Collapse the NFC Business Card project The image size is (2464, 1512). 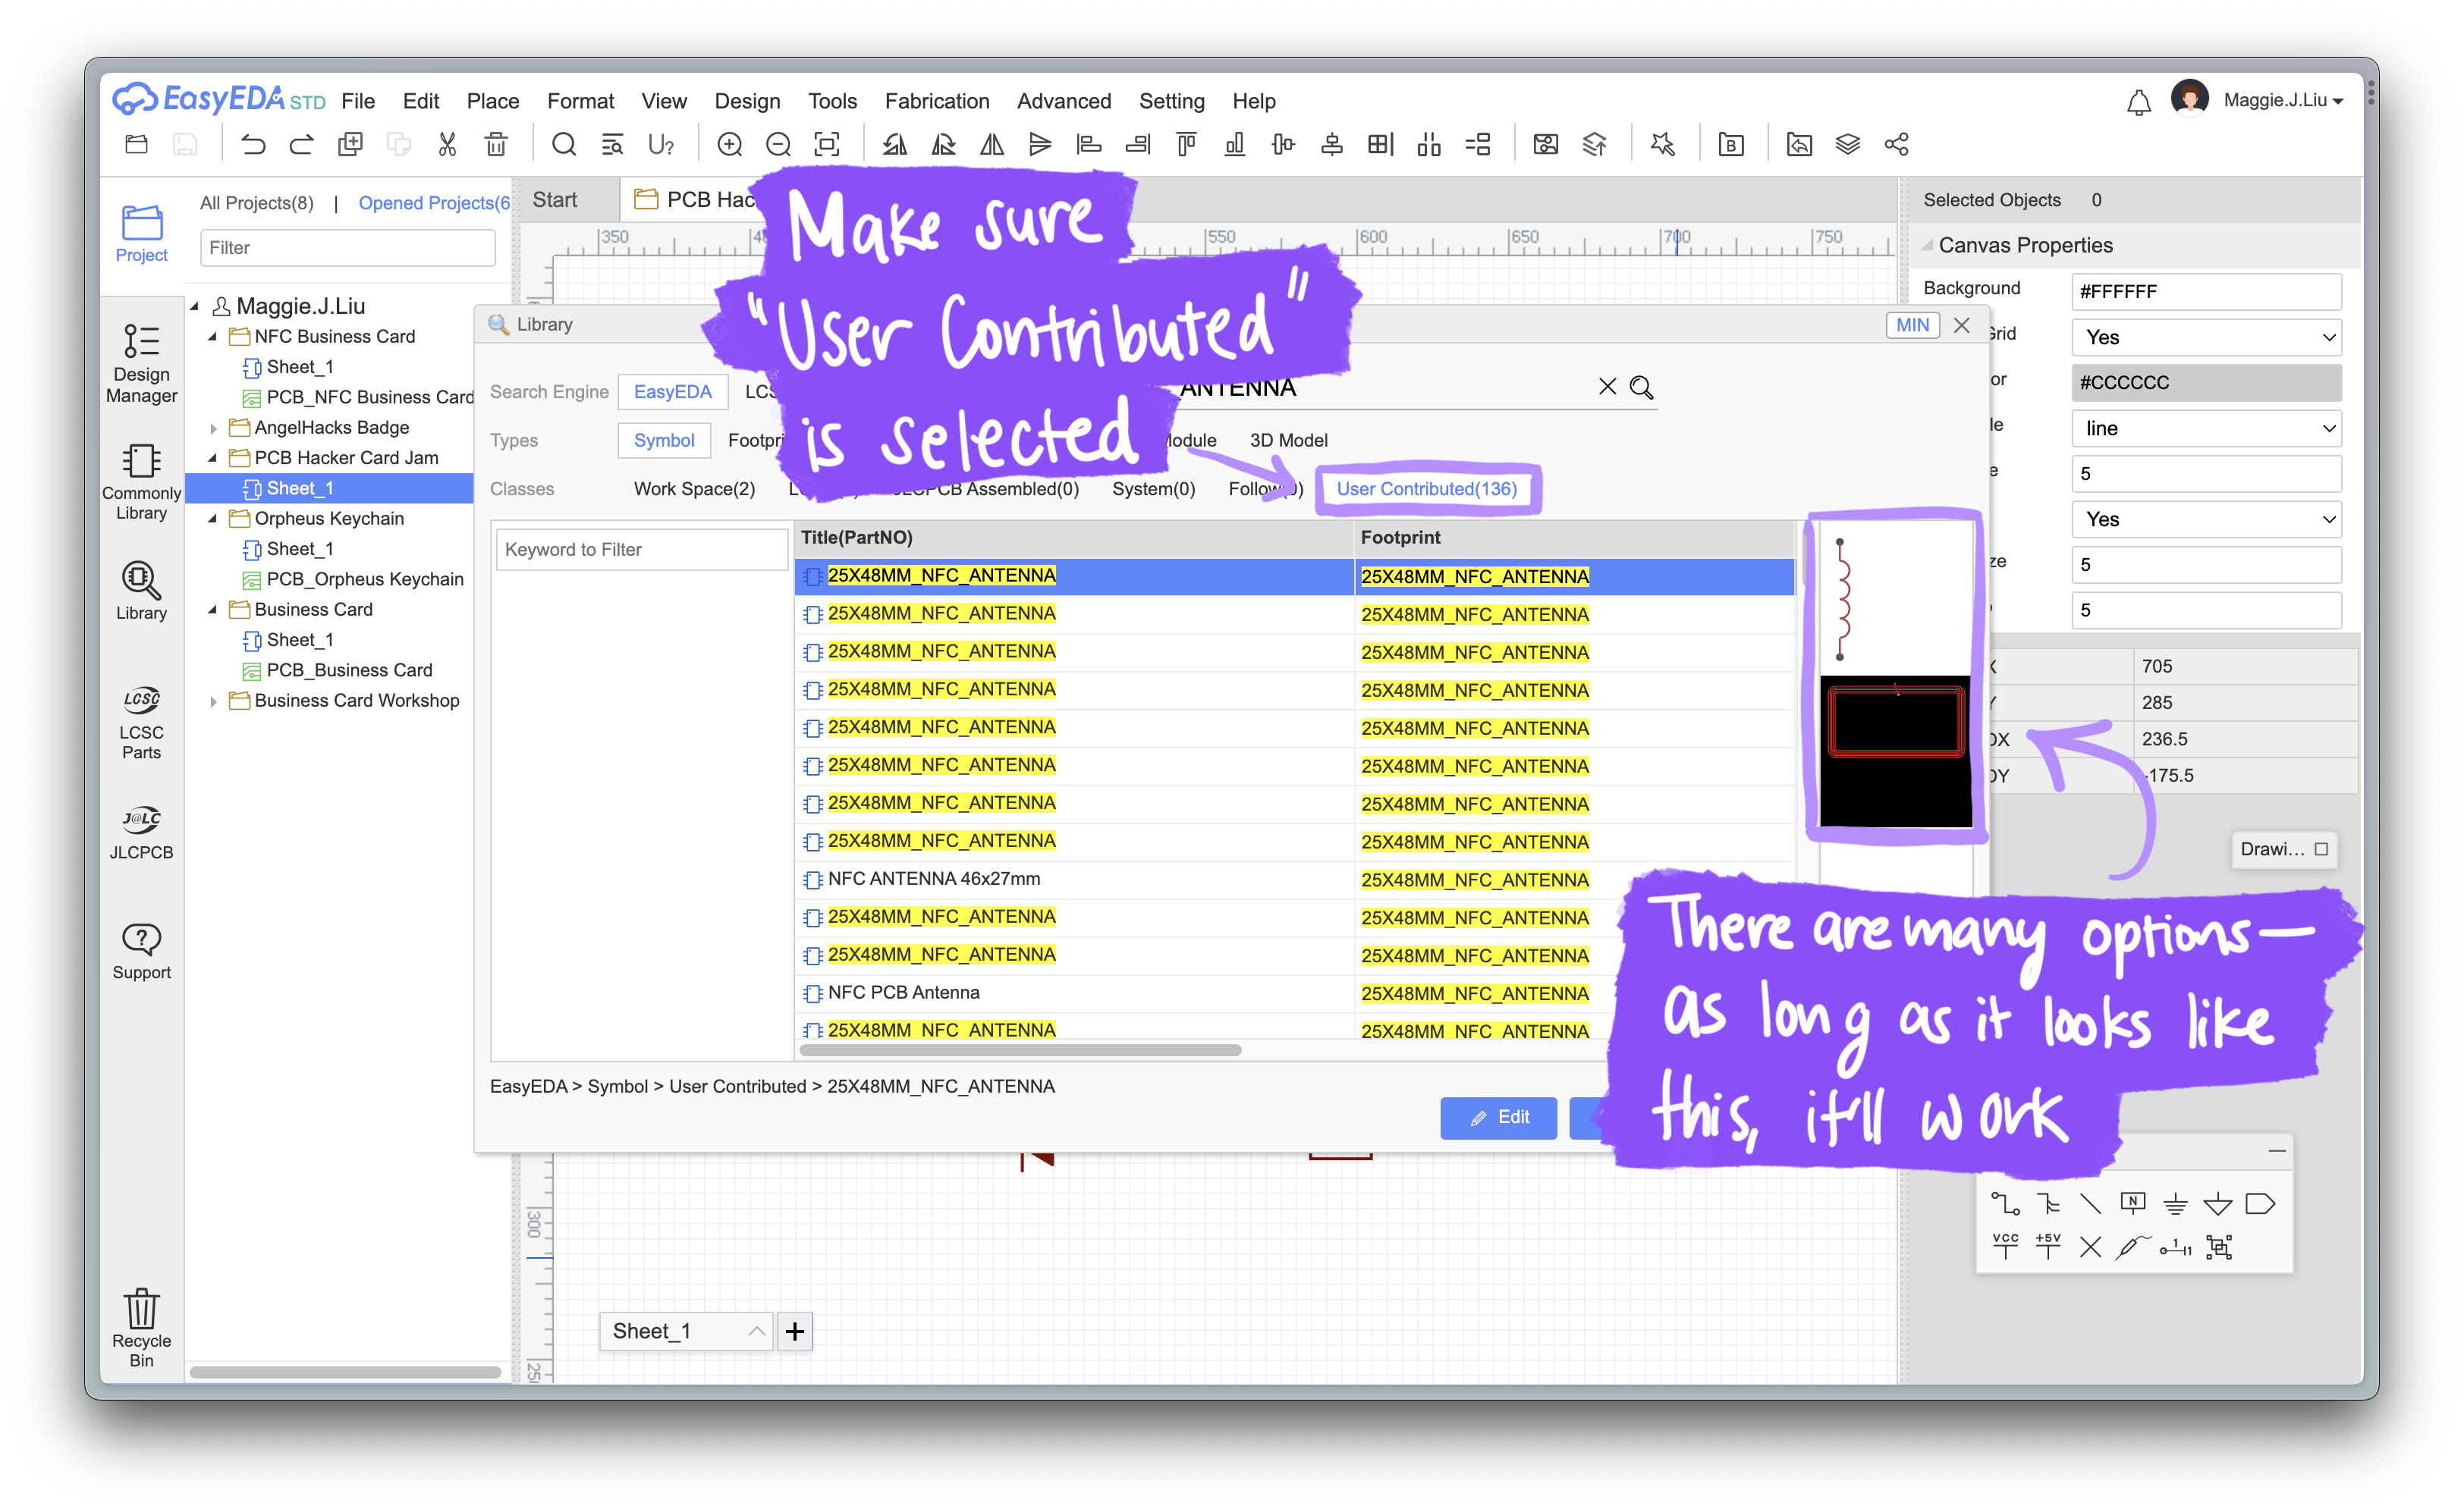point(212,337)
